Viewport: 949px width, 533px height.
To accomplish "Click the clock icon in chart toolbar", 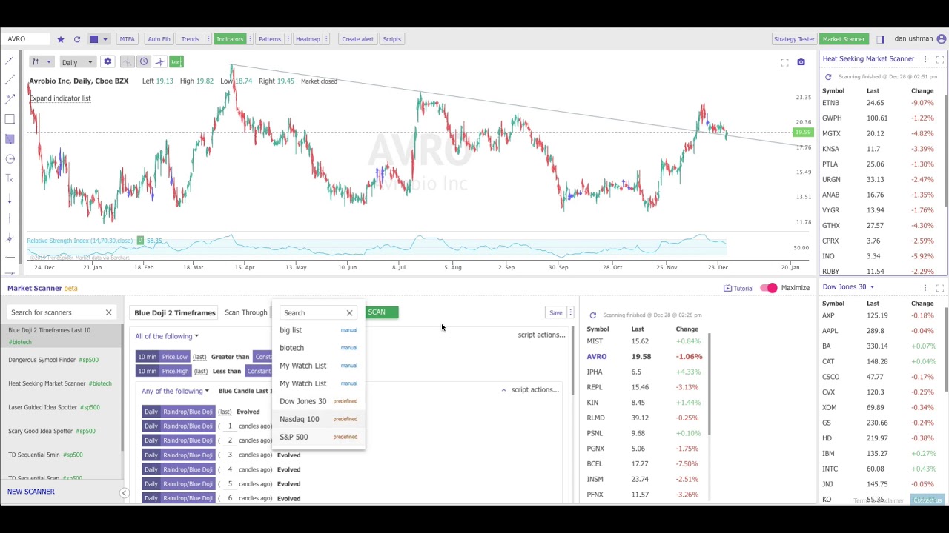I will click(x=144, y=62).
